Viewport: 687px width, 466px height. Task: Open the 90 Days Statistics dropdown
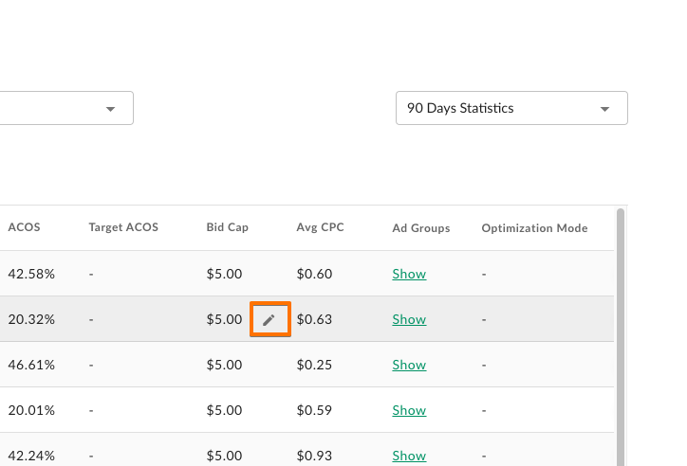(511, 108)
